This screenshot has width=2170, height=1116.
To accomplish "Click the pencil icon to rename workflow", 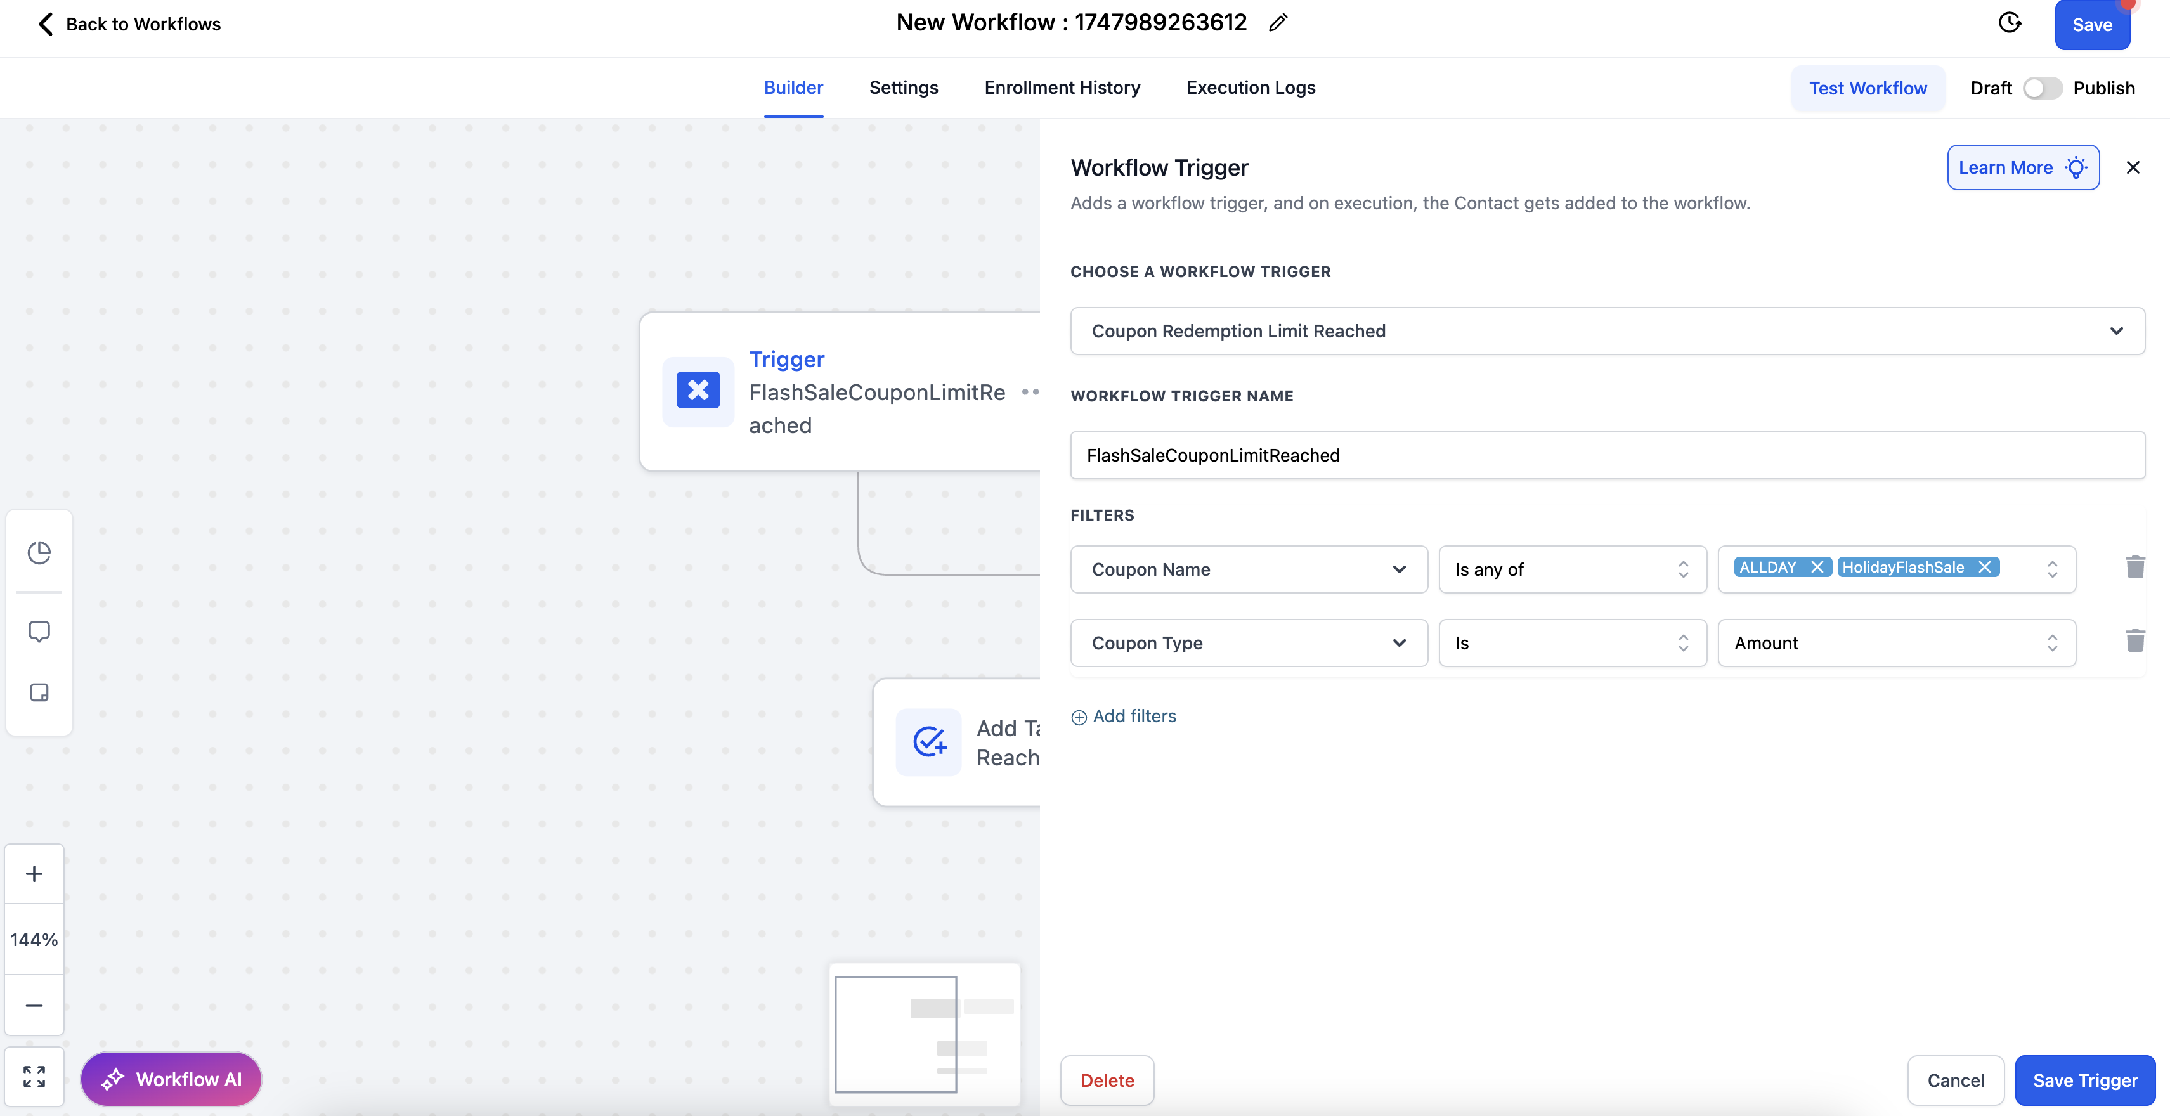I will point(1278,23).
